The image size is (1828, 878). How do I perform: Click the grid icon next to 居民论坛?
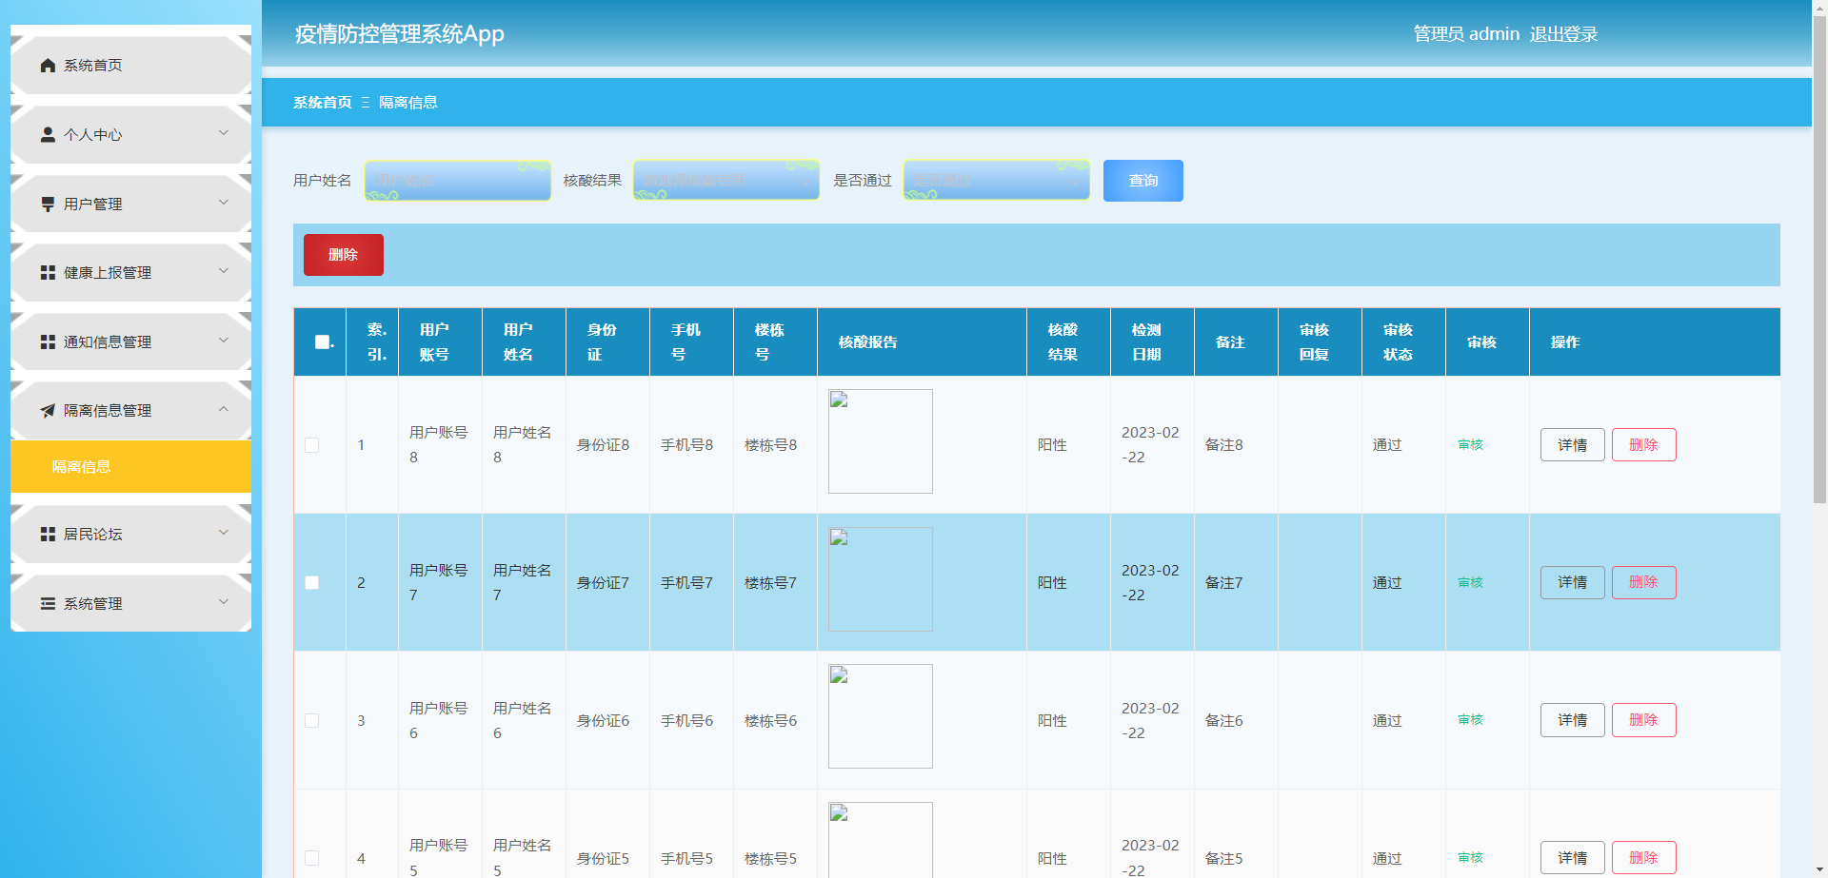click(x=47, y=534)
